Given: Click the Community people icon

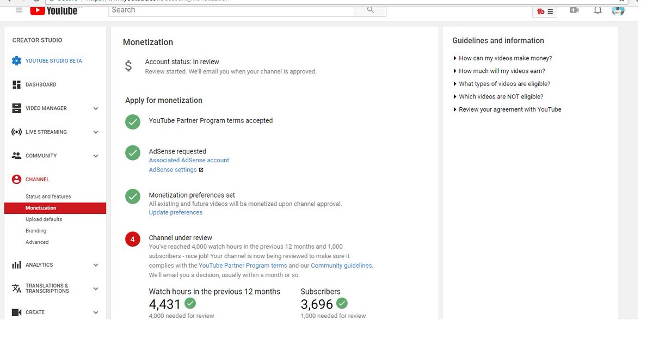Looking at the screenshot, I should 16,156.
